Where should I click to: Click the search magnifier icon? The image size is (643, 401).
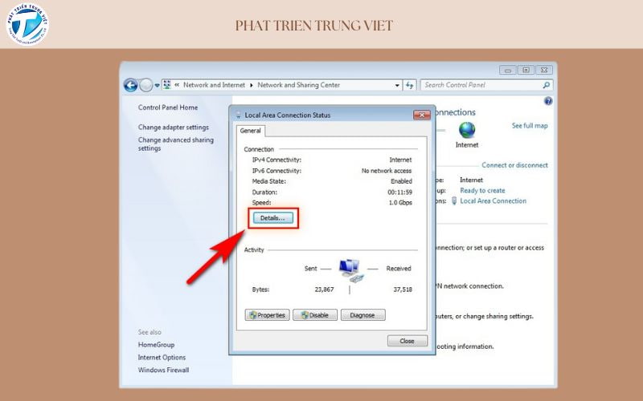tap(547, 85)
